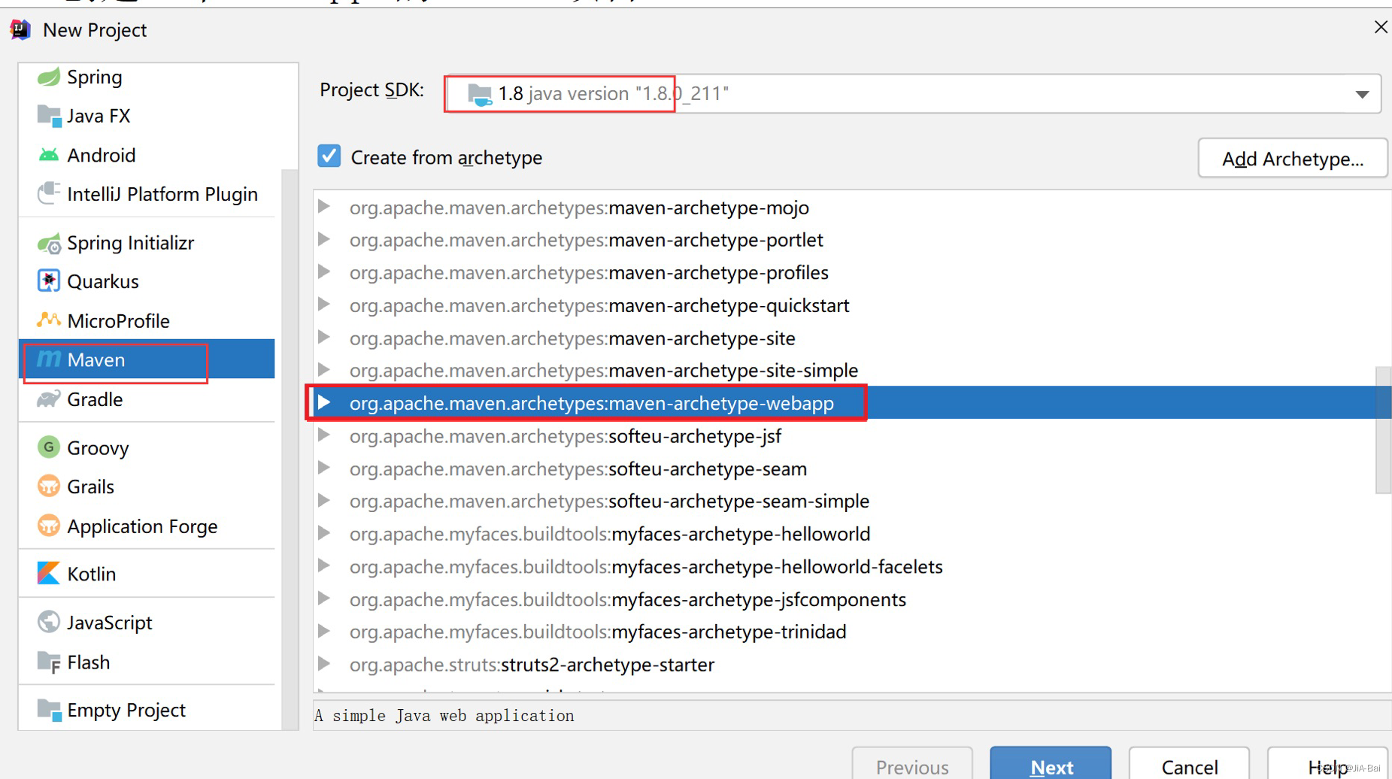Select JavaScript project type
1392x779 pixels.
coord(147,622)
